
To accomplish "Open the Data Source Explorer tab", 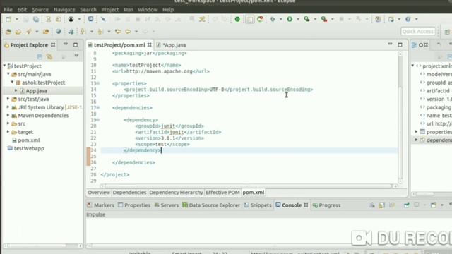I will coord(211,205).
